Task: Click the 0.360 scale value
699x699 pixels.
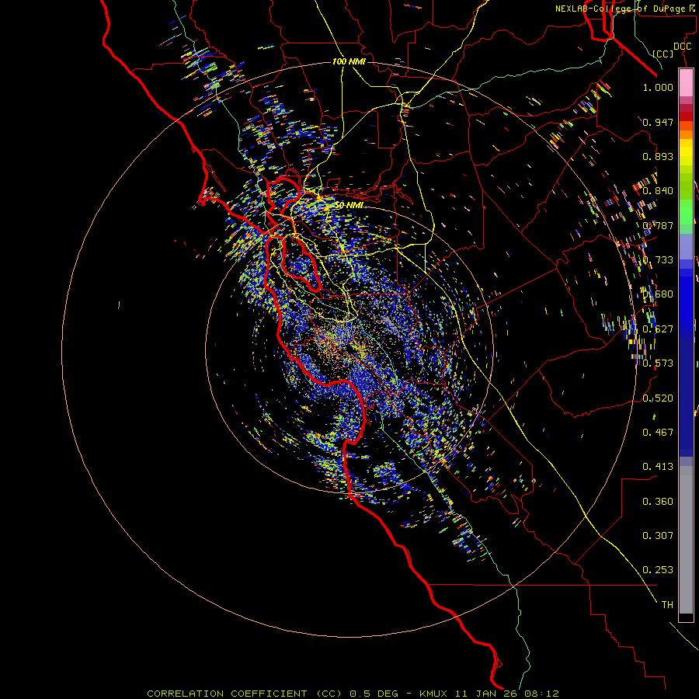Action: coord(658,502)
